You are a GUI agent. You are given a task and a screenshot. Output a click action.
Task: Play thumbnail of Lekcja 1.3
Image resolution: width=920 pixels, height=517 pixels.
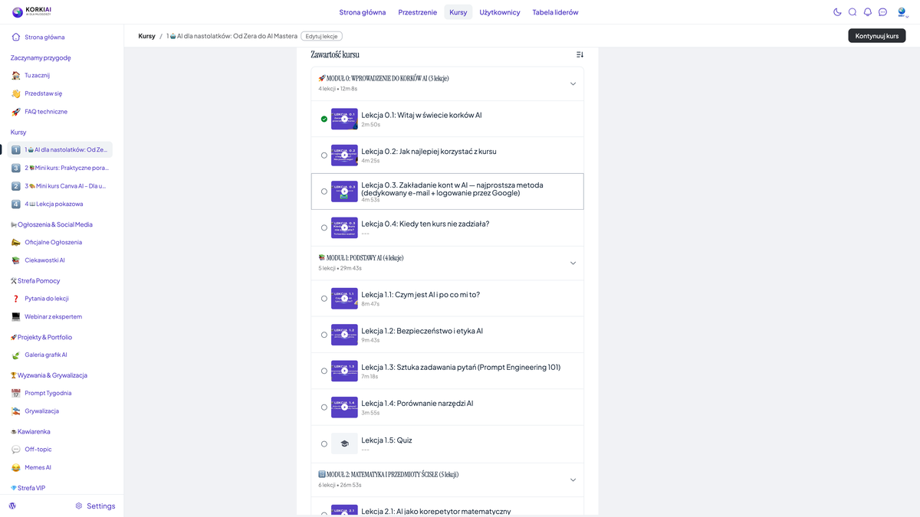(344, 371)
